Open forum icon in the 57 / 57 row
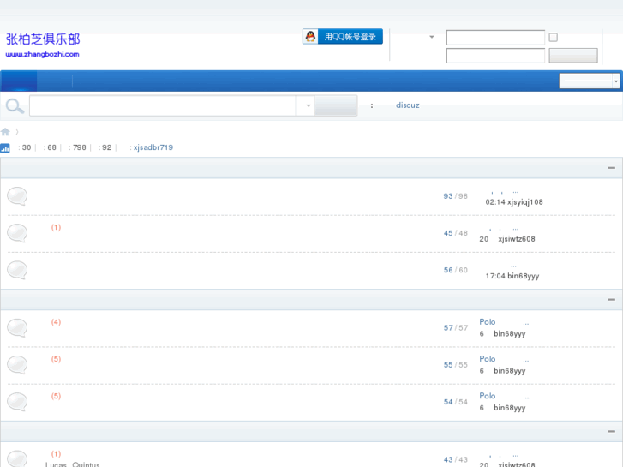The height and width of the screenshot is (467, 623). (x=17, y=328)
